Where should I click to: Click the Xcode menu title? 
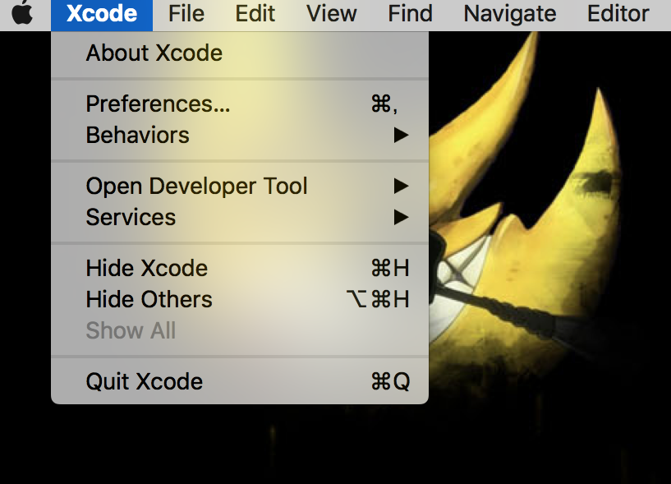[x=102, y=14]
